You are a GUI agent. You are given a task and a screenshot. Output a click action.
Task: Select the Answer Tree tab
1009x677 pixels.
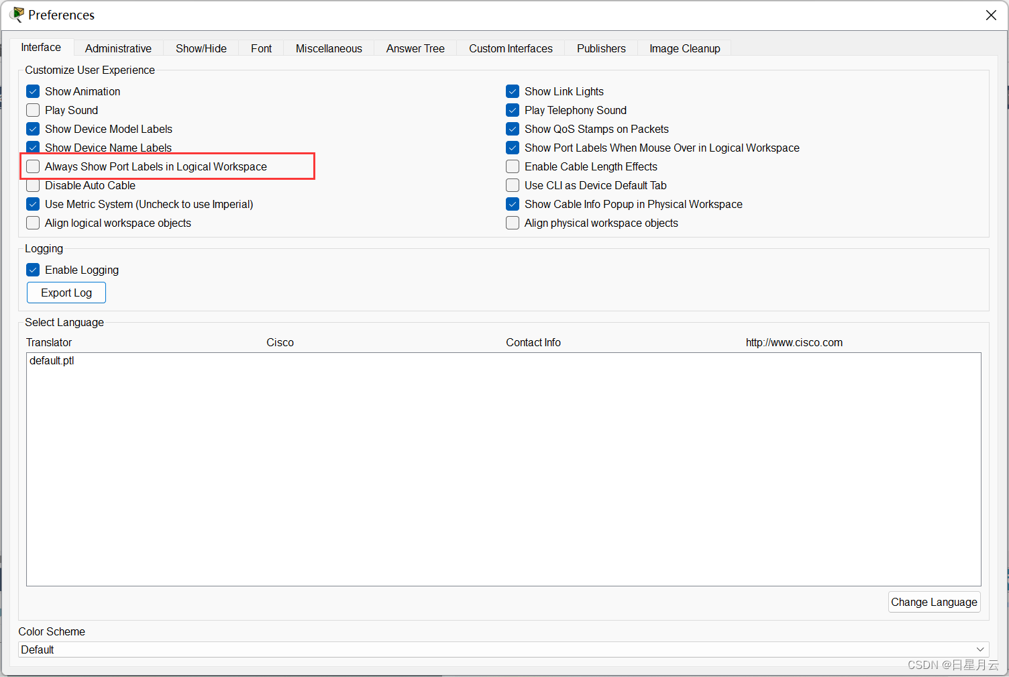(415, 48)
